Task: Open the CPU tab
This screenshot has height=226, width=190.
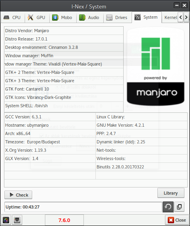Action: (13, 17)
